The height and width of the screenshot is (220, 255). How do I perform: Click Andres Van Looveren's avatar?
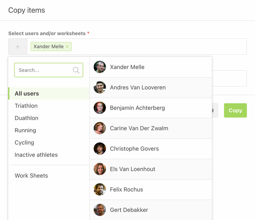[100, 87]
